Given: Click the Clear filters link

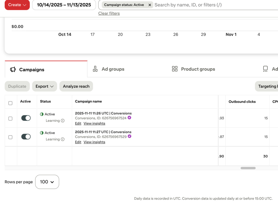Looking at the screenshot, I should pyautogui.click(x=109, y=13).
